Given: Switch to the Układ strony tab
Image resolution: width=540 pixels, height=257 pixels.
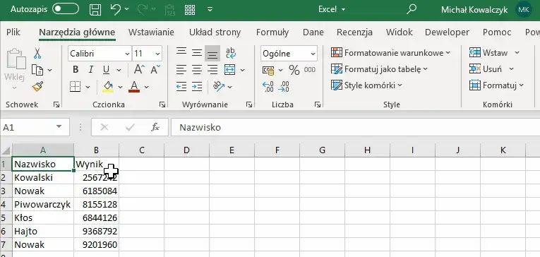Looking at the screenshot, I should pyautogui.click(x=215, y=32).
